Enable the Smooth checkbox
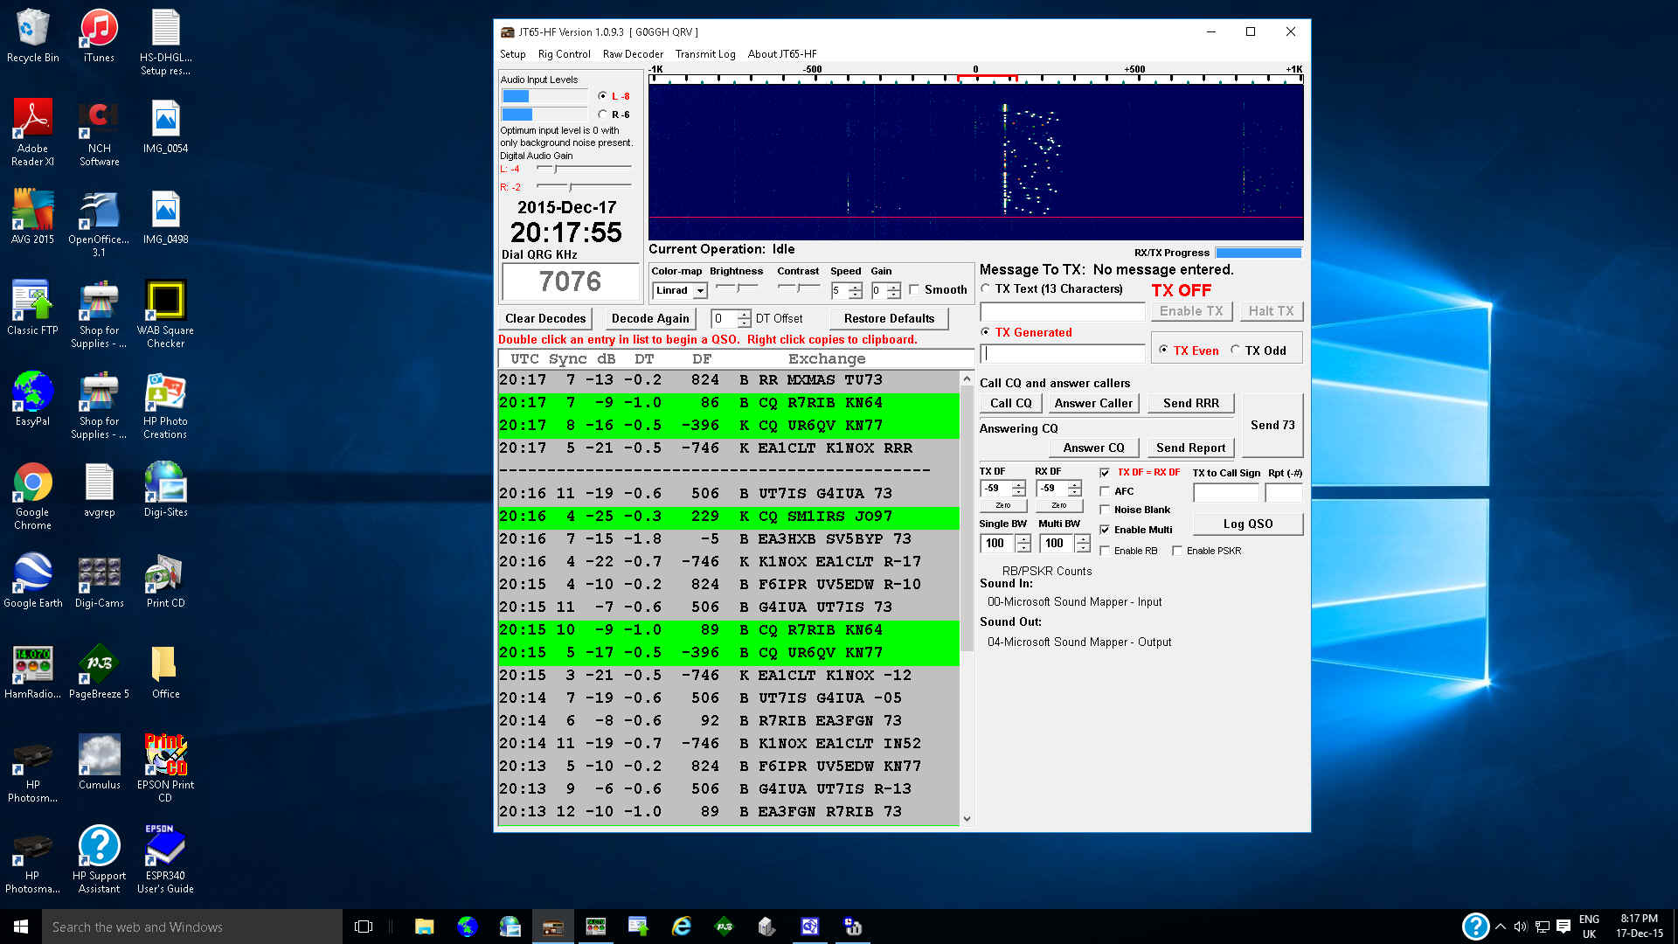The width and height of the screenshot is (1678, 944). coord(914,290)
